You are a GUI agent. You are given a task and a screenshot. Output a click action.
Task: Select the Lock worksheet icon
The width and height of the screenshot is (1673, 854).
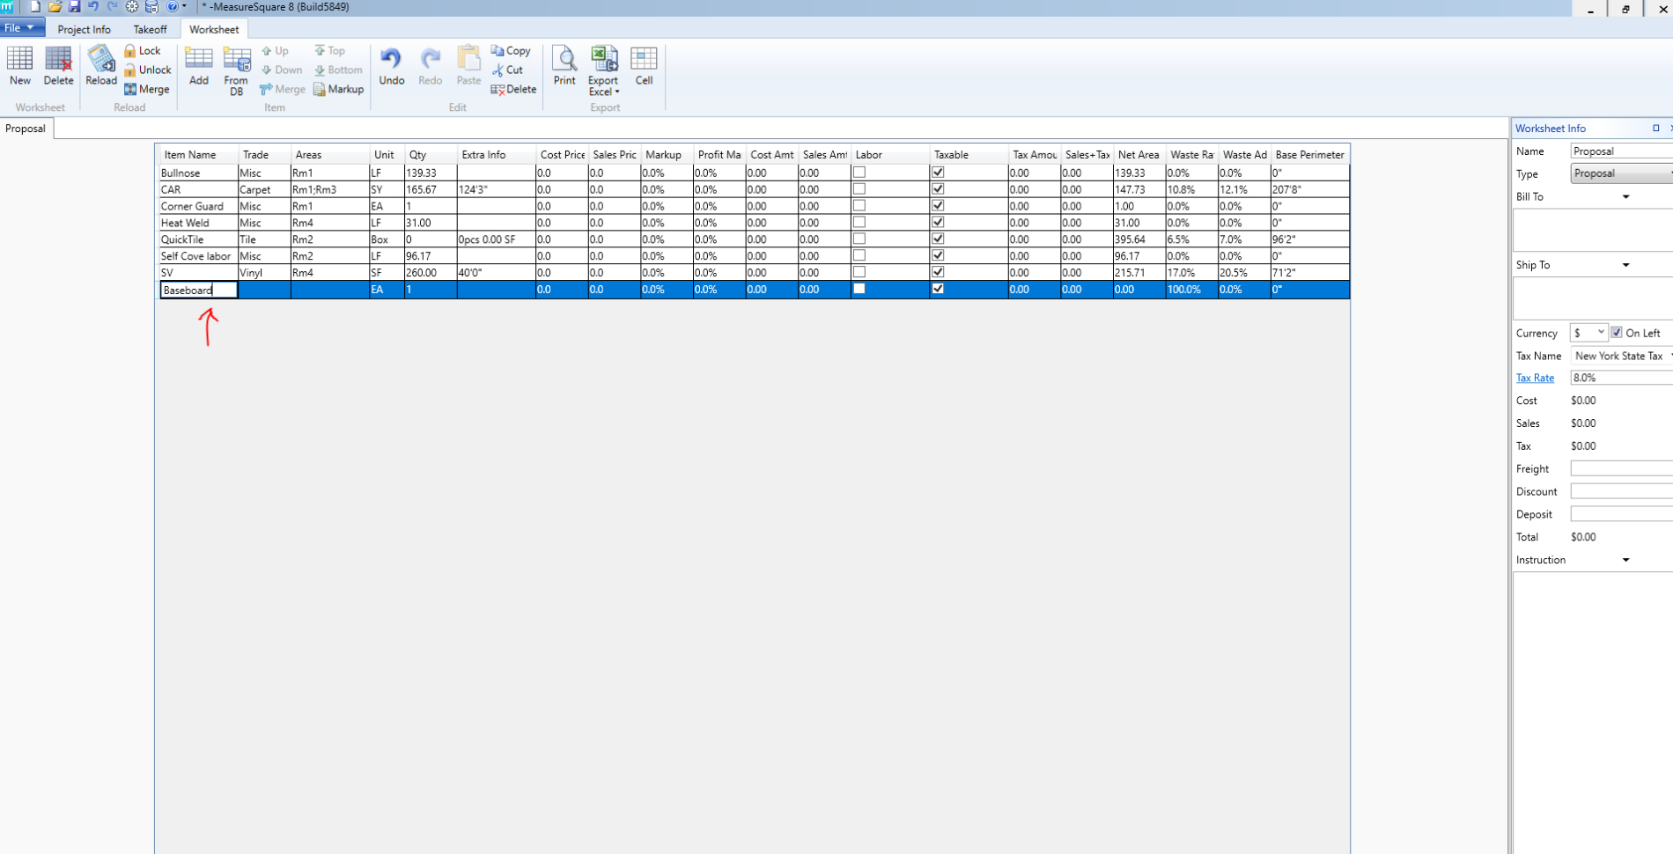click(144, 50)
